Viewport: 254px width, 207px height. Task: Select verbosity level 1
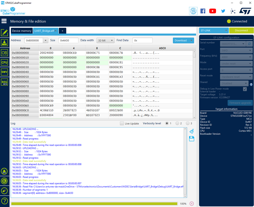pos(167,123)
